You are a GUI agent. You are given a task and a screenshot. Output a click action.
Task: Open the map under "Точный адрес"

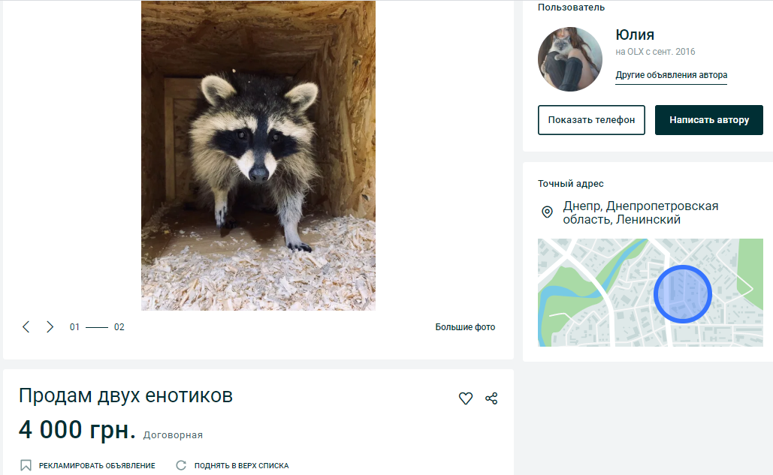[x=651, y=292]
